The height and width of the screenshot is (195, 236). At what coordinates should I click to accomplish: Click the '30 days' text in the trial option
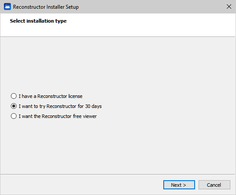(94, 106)
